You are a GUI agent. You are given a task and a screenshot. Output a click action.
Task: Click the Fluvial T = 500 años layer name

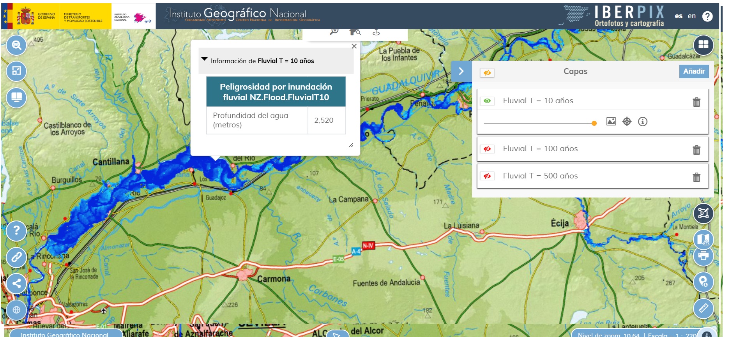(540, 176)
